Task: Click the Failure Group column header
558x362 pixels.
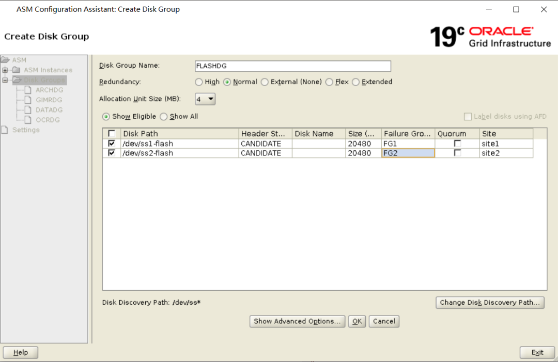Action: pyautogui.click(x=408, y=134)
